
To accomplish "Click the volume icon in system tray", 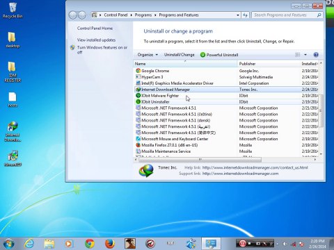I will pyautogui.click(x=285, y=244).
